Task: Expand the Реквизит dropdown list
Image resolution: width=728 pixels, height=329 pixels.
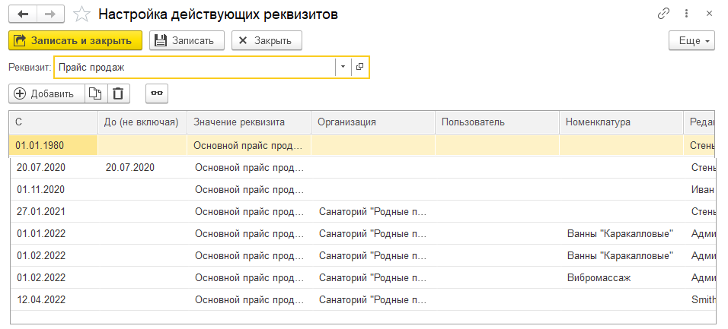Action: (343, 67)
